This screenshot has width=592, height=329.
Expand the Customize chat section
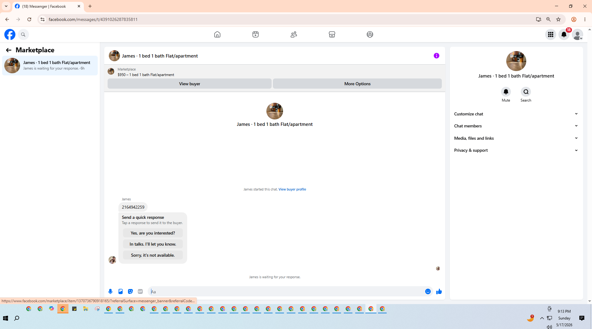516,114
